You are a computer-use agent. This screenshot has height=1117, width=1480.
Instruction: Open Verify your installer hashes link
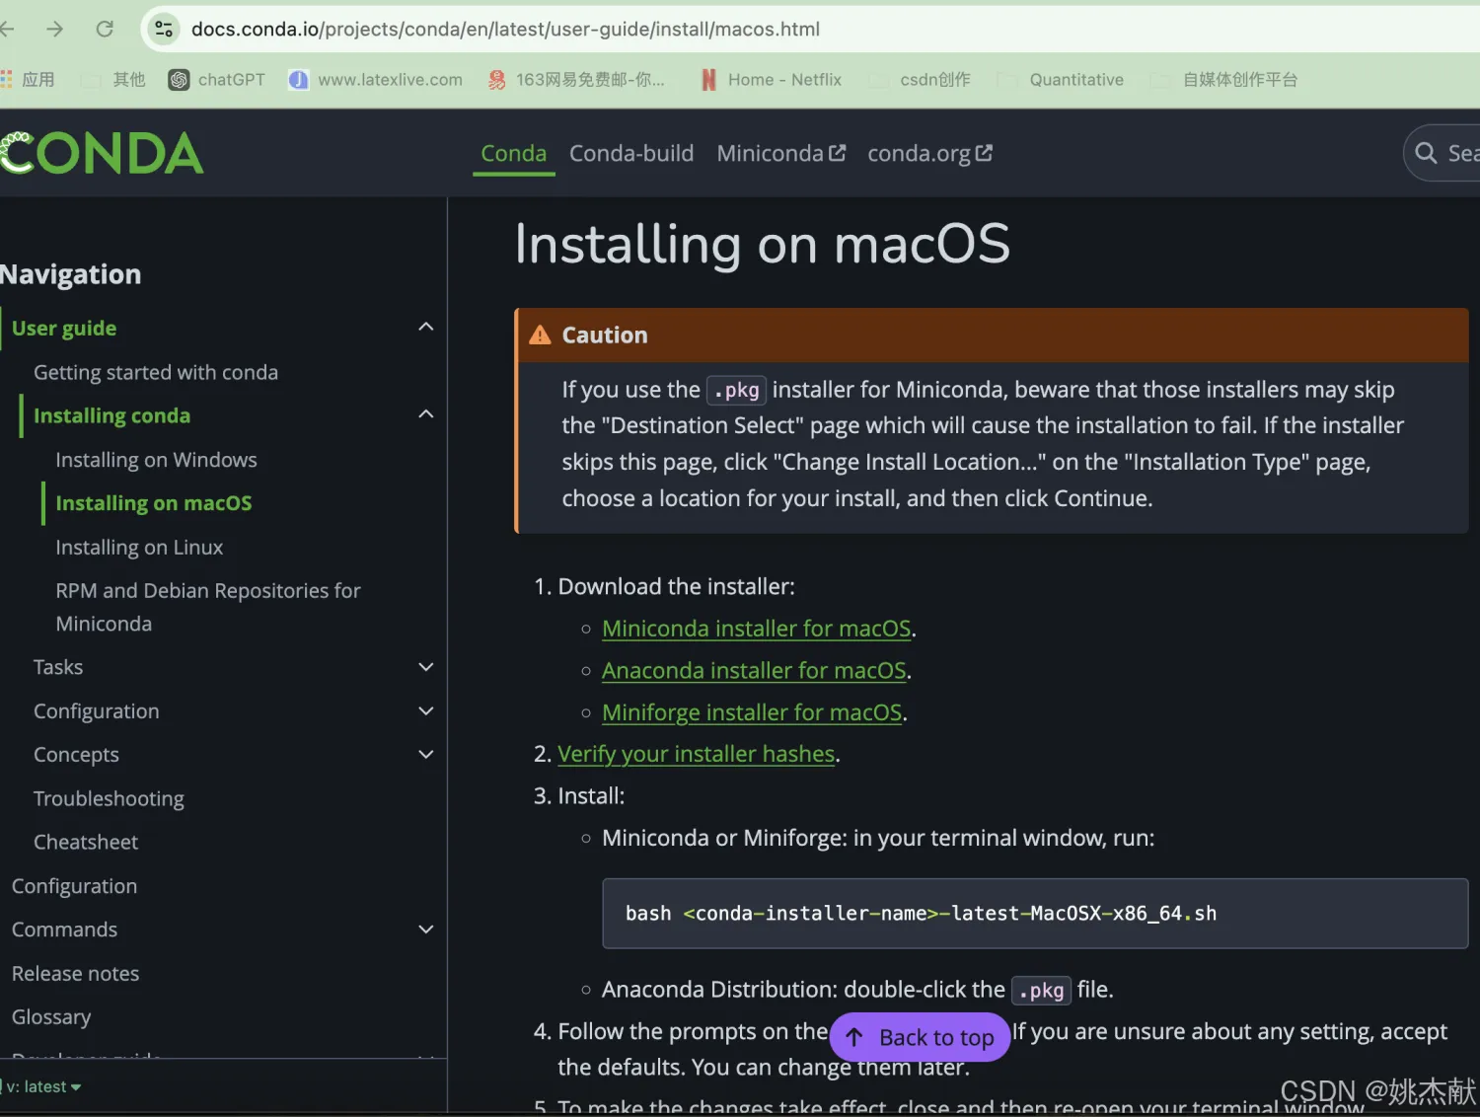pos(697,754)
